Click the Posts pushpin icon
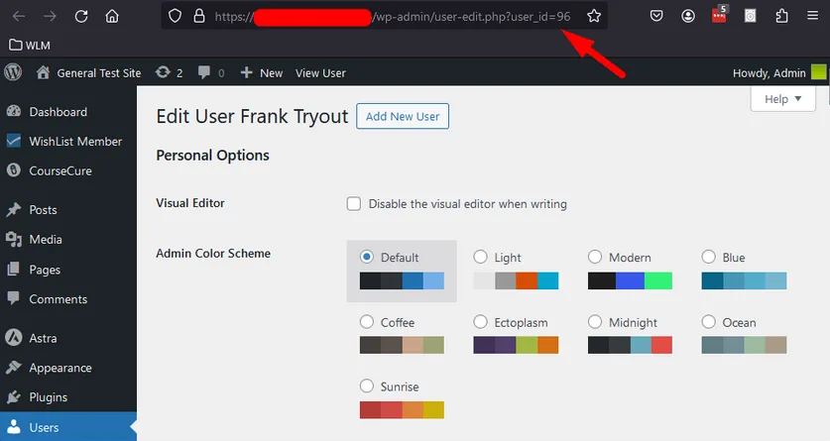Screen dimensions: 830x441 (14, 210)
